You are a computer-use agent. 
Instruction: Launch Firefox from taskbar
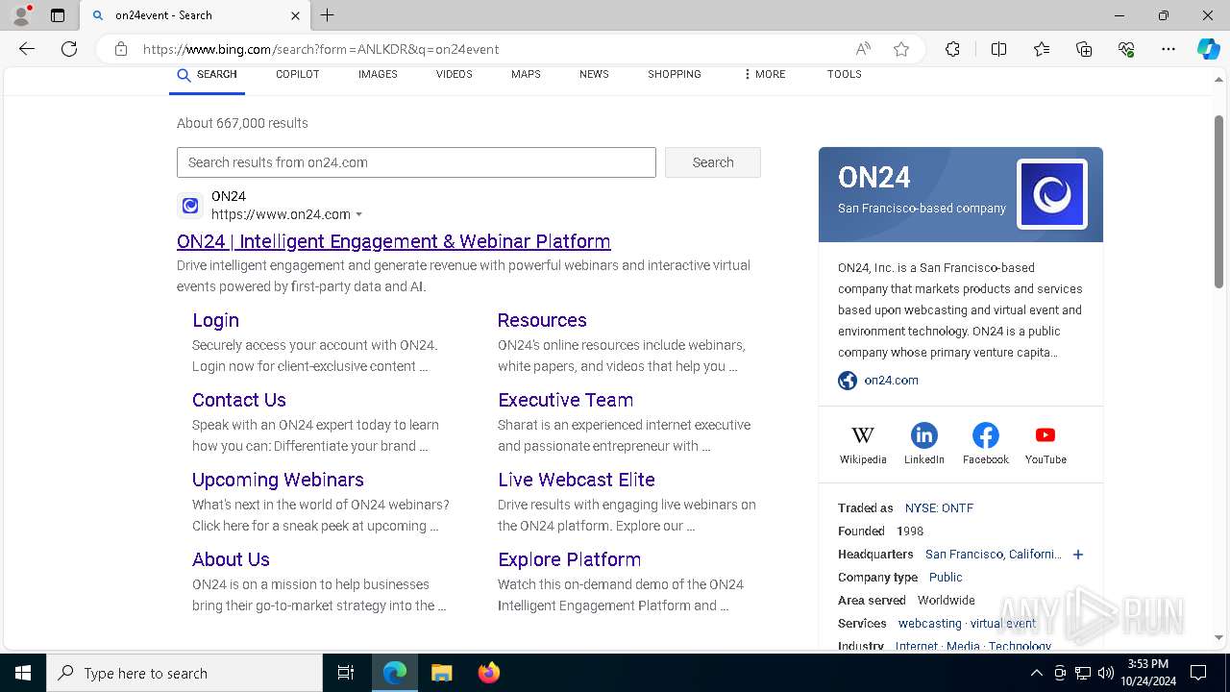[489, 673]
